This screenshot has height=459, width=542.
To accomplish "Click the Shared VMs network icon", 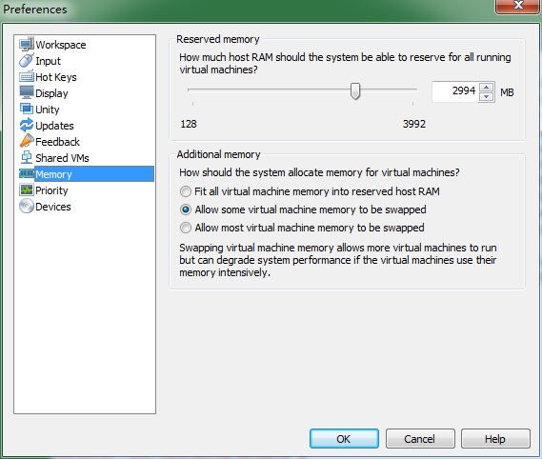I will (27, 158).
